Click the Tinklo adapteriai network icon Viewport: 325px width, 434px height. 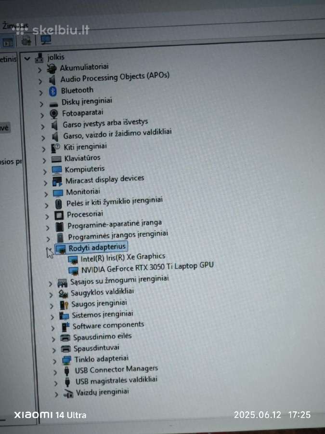click(66, 360)
